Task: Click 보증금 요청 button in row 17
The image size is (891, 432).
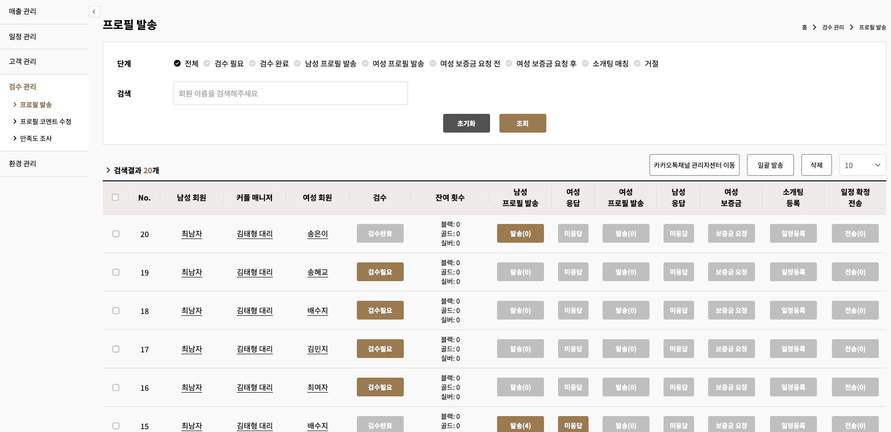Action: click(x=732, y=349)
